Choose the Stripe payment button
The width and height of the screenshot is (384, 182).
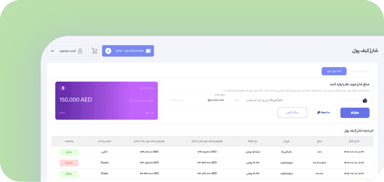[355, 113]
